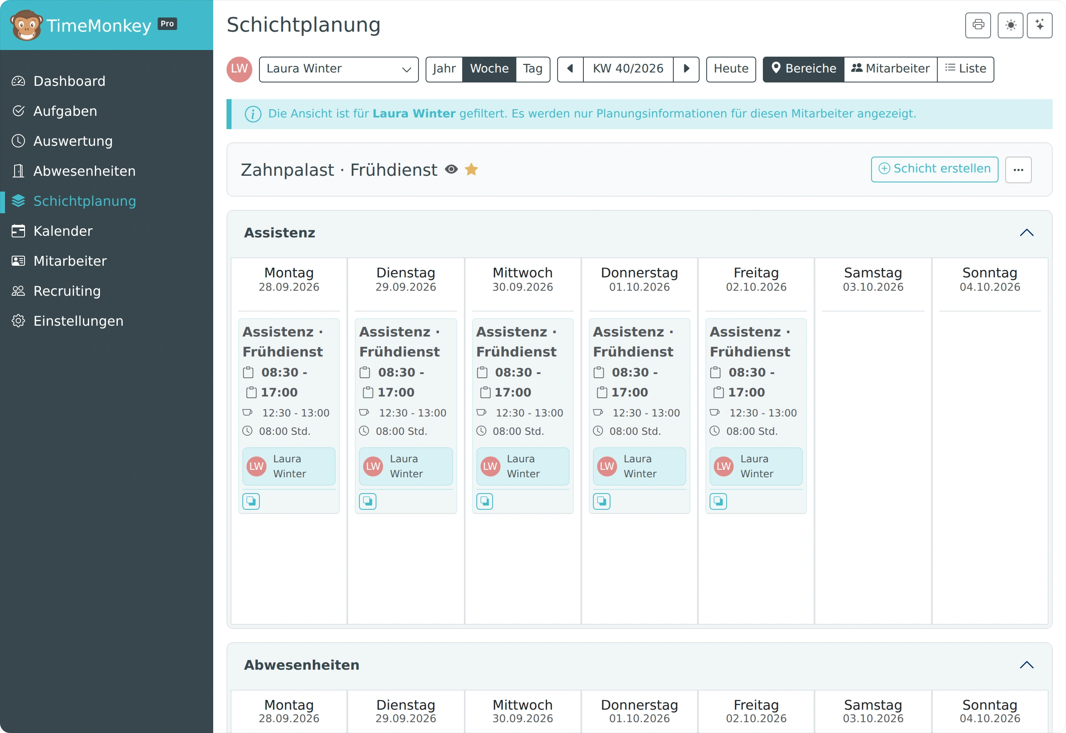The width and height of the screenshot is (1066, 733).
Task: Open the sparkle AI assistant icon
Action: (x=1040, y=25)
